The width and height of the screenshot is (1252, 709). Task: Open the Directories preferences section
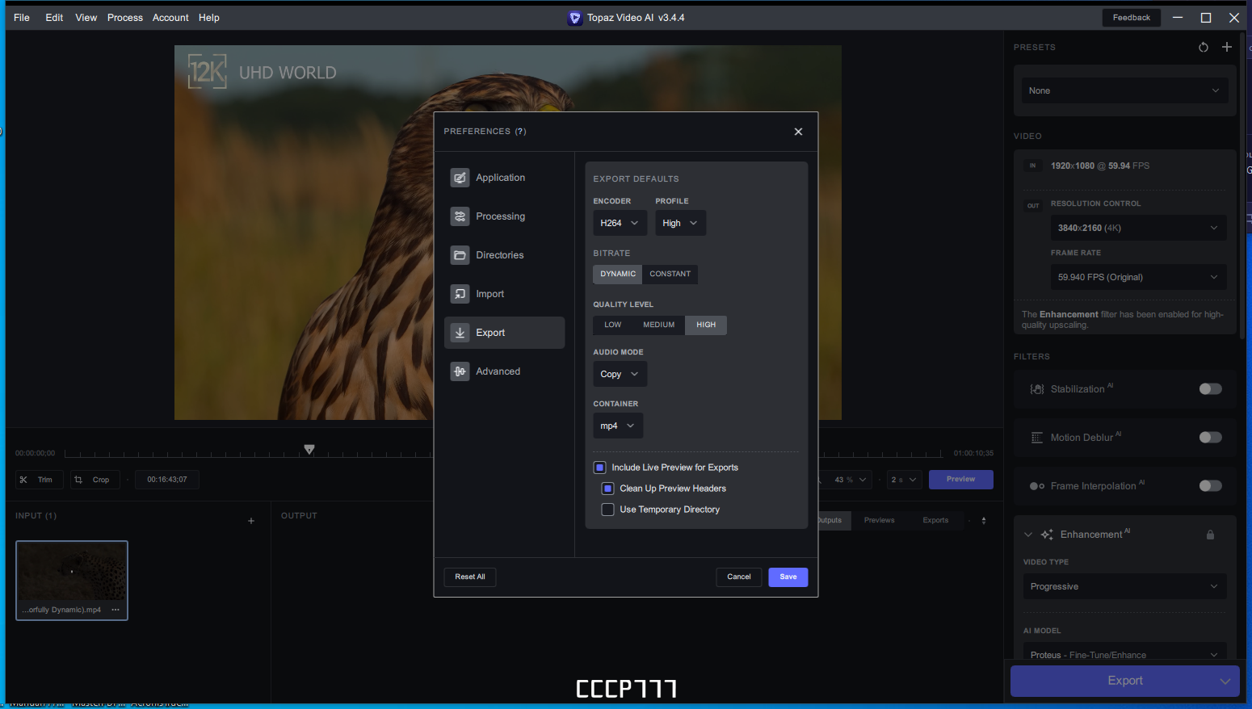pyautogui.click(x=504, y=255)
